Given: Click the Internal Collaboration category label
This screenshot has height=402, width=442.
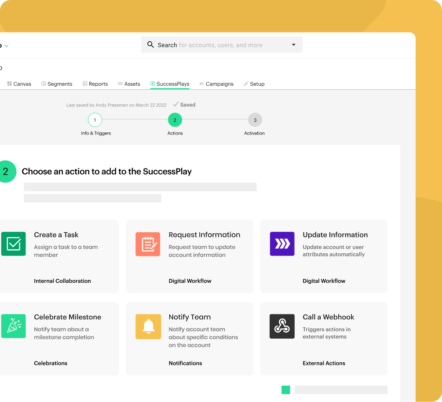Looking at the screenshot, I should pos(62,281).
